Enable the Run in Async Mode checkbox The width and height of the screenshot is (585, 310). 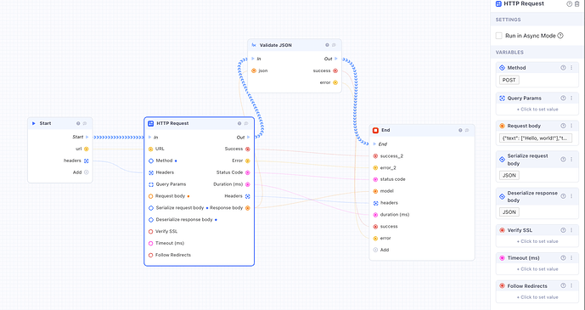[498, 36]
